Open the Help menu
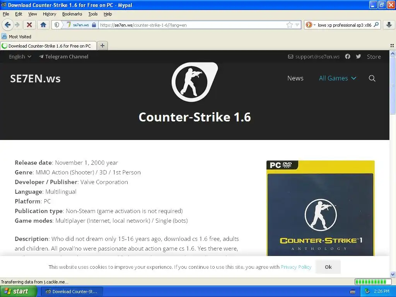The image size is (396, 297). click(108, 14)
